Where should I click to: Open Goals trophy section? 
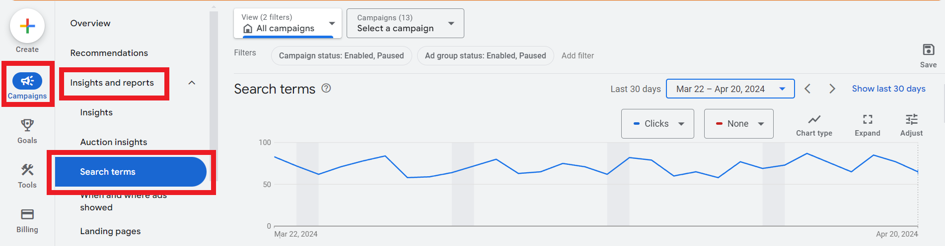coord(27,126)
